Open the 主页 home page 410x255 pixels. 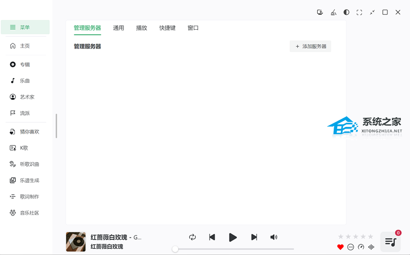point(25,46)
